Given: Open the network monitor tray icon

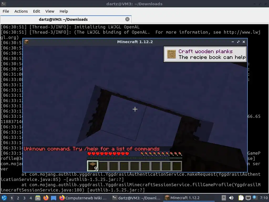Looking at the screenshot, I should [x=248, y=198].
